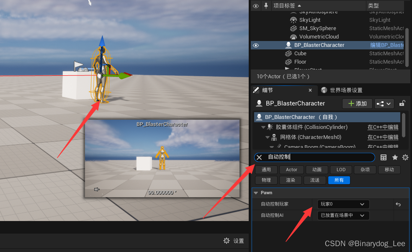Click the blue Z-axis gizmo arrow

pos(102,41)
